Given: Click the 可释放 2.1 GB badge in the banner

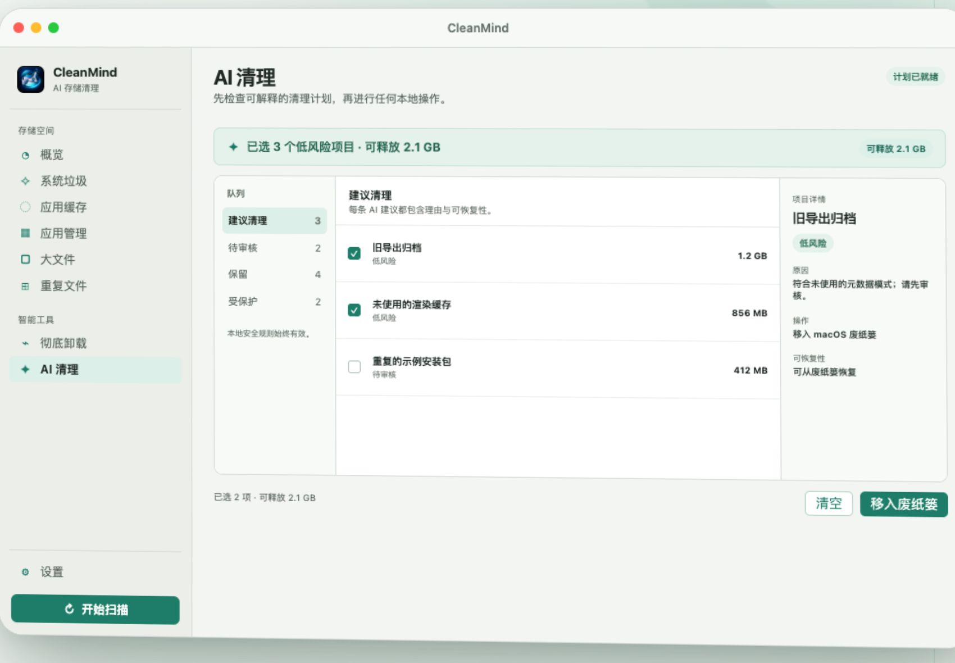Looking at the screenshot, I should point(895,149).
